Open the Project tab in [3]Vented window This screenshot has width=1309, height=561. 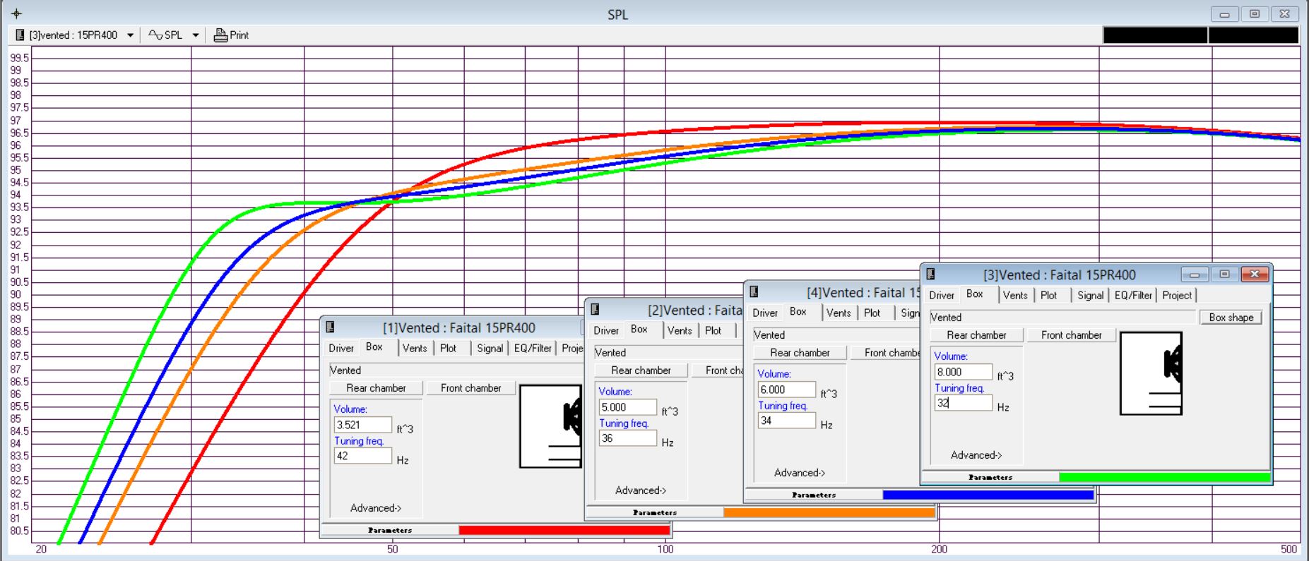[x=1177, y=296]
